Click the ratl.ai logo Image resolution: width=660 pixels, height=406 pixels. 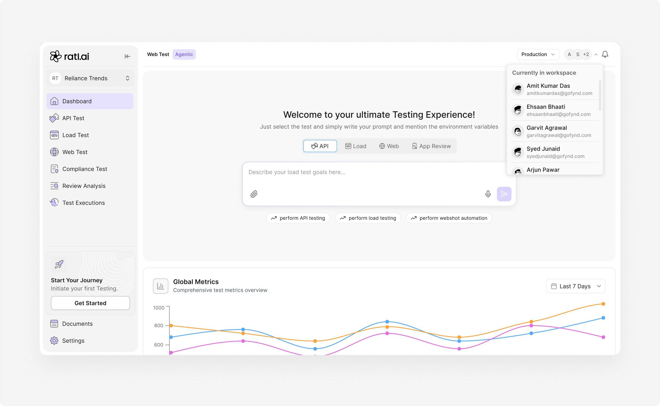tap(70, 56)
